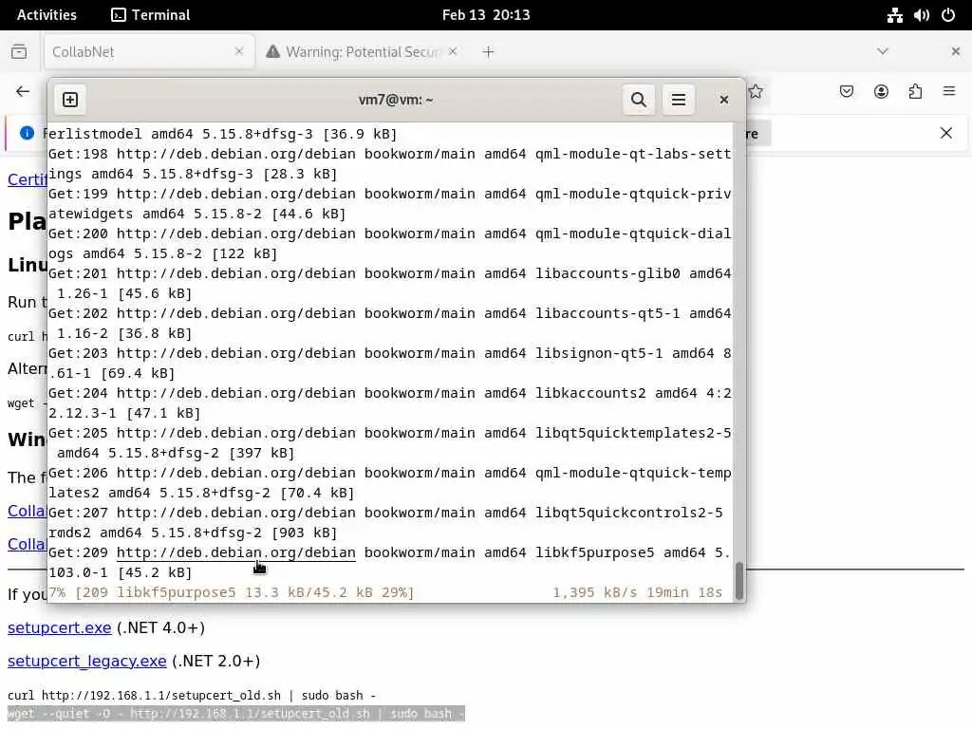
Task: Download the setupcert_legacy.exe link
Action: (x=86, y=662)
